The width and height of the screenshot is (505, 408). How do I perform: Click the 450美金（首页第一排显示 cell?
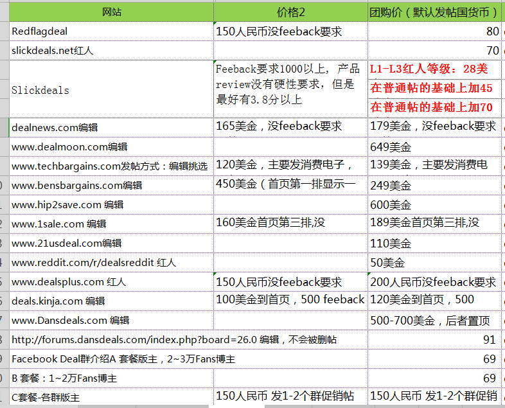(290, 185)
